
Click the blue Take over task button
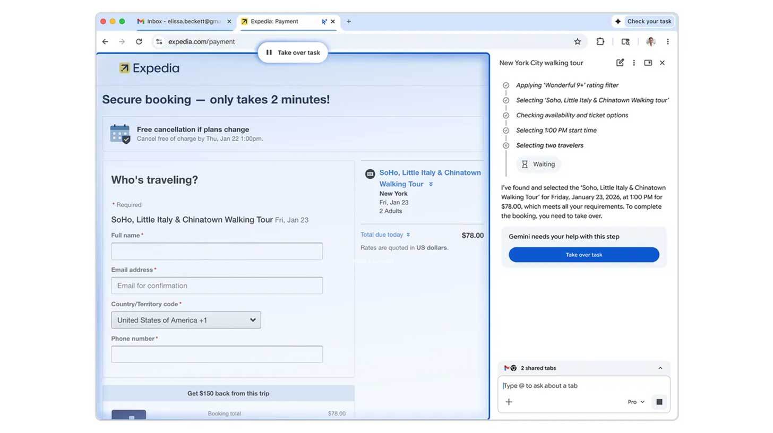(x=583, y=255)
